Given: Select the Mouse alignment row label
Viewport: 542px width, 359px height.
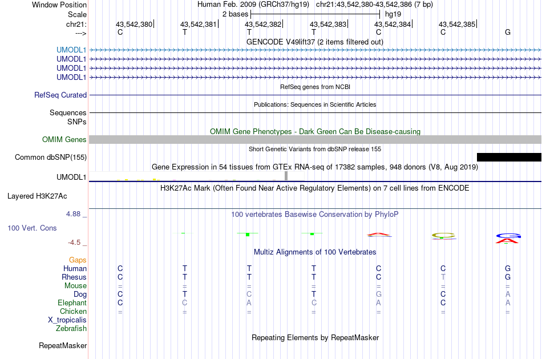Looking at the screenshot, I should [x=75, y=286].
